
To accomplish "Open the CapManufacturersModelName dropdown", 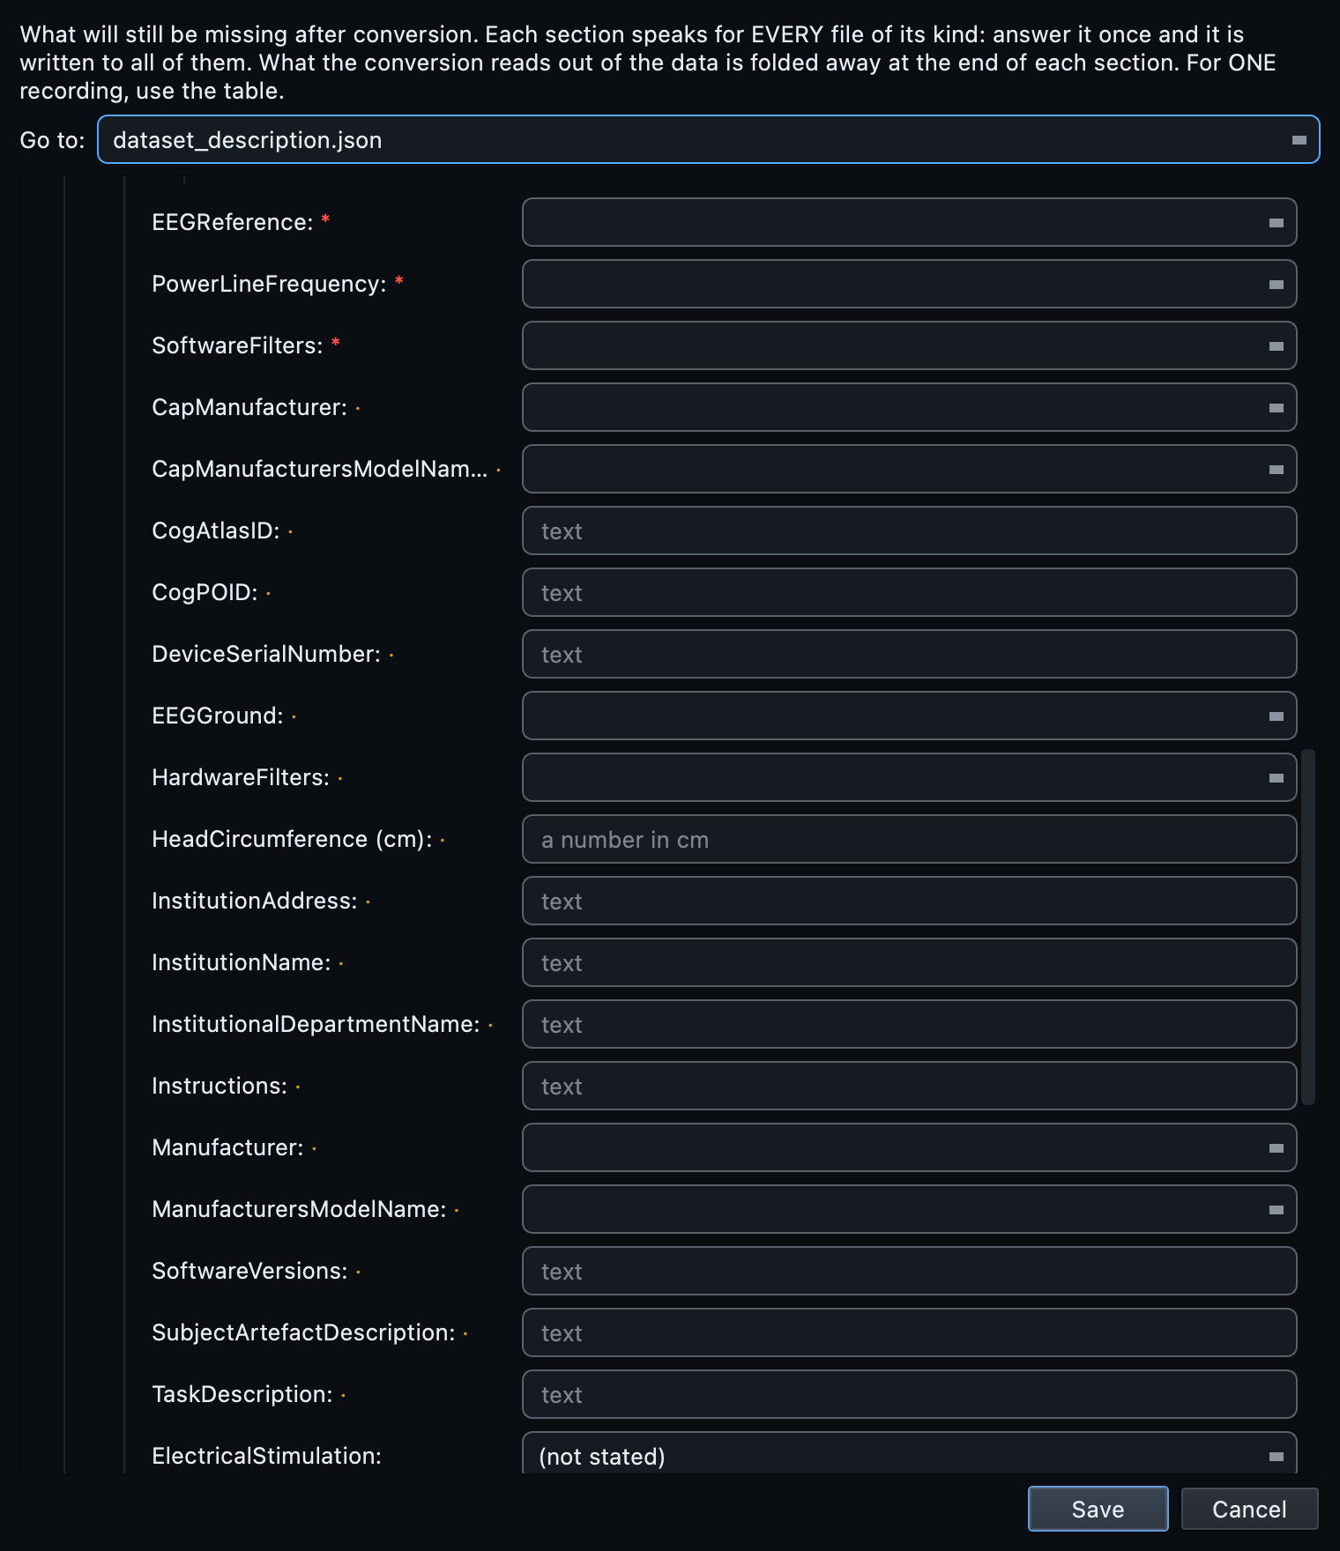I will click(909, 469).
